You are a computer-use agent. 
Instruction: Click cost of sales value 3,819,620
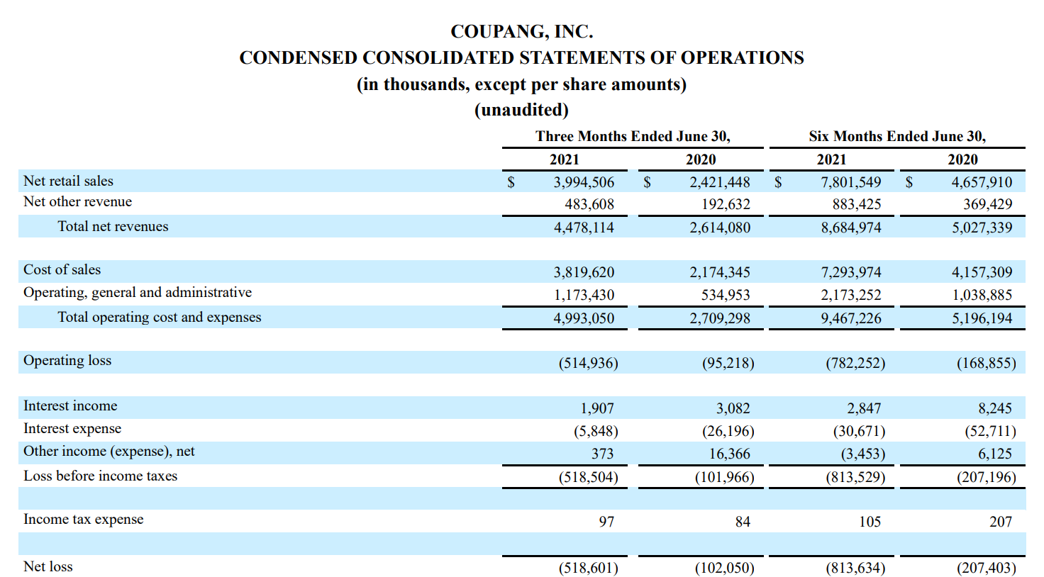click(x=584, y=272)
